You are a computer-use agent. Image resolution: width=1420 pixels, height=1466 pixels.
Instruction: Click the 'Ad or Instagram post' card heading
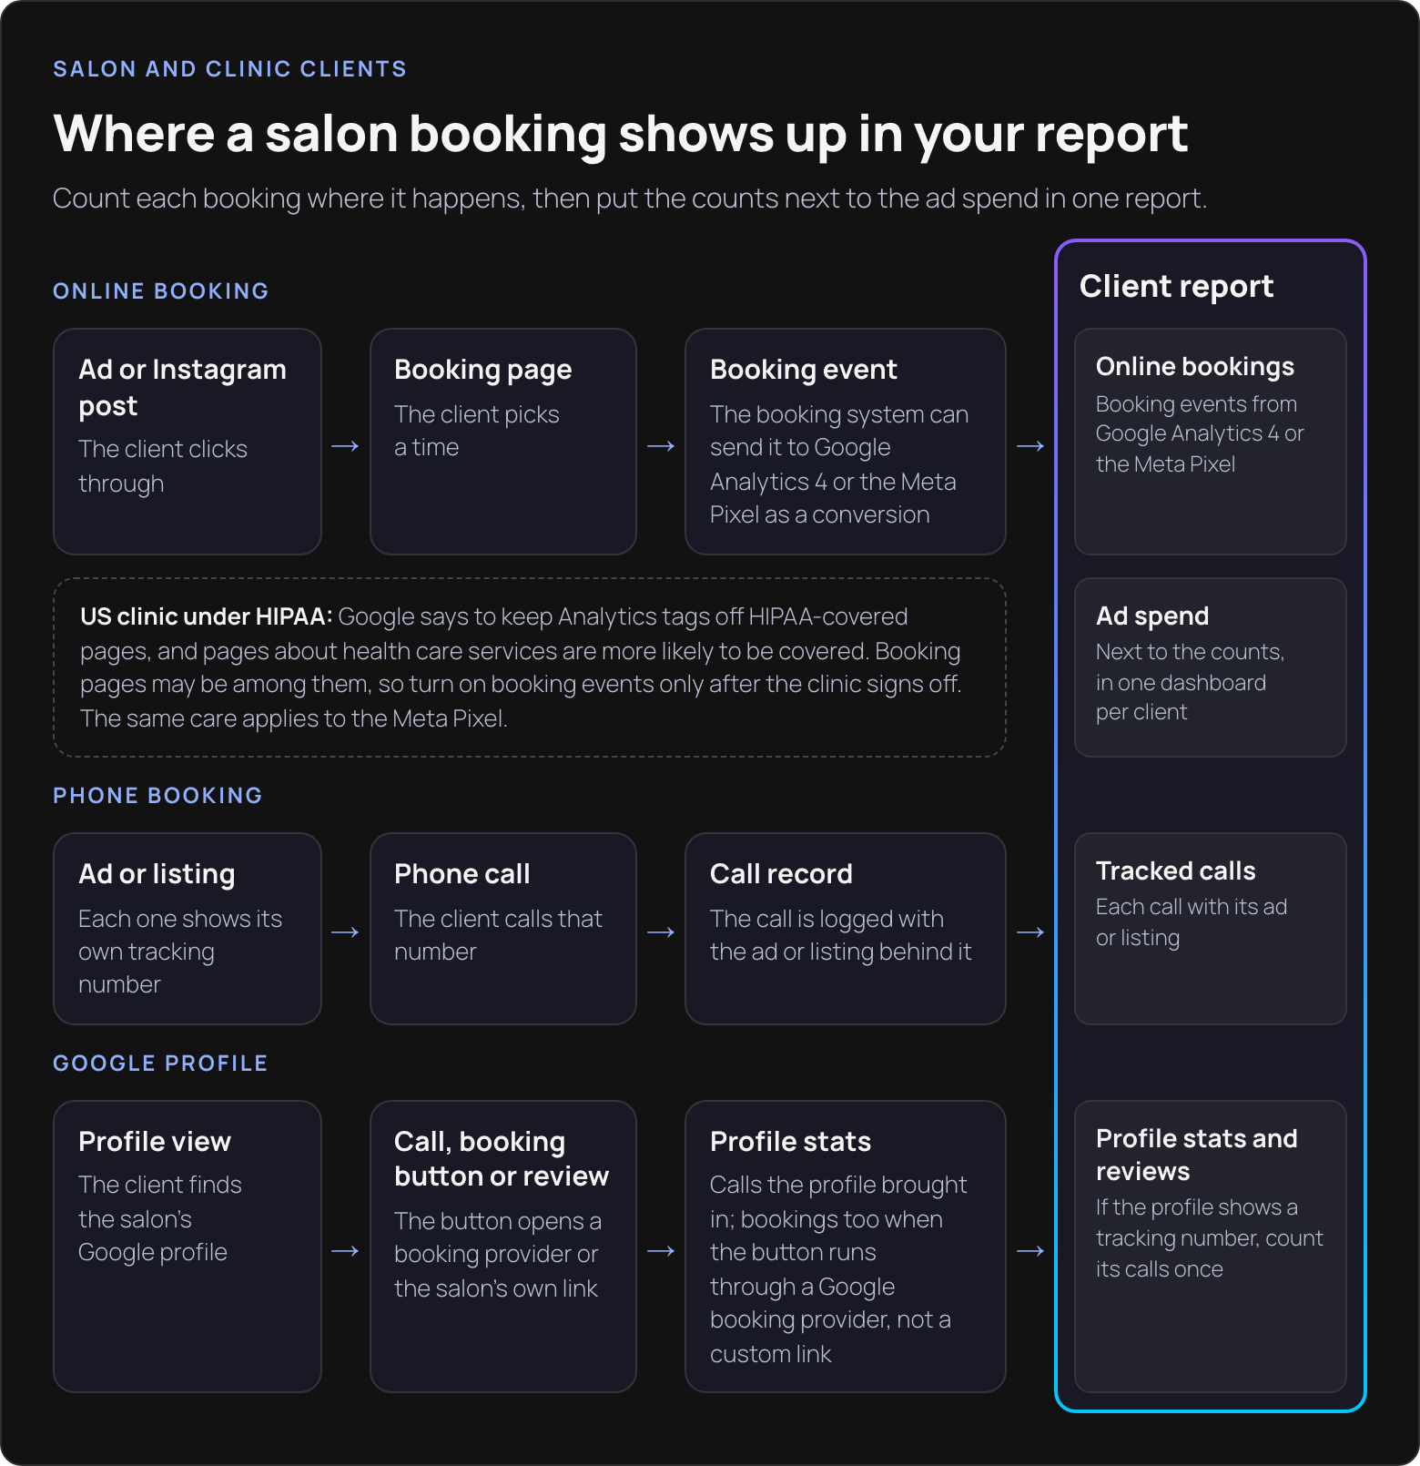click(x=182, y=387)
